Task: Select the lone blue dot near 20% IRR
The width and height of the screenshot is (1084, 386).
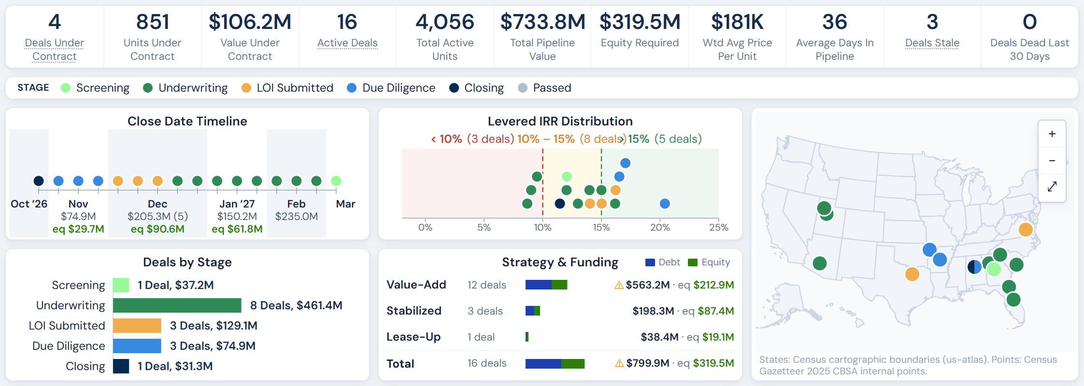Action: click(x=665, y=204)
